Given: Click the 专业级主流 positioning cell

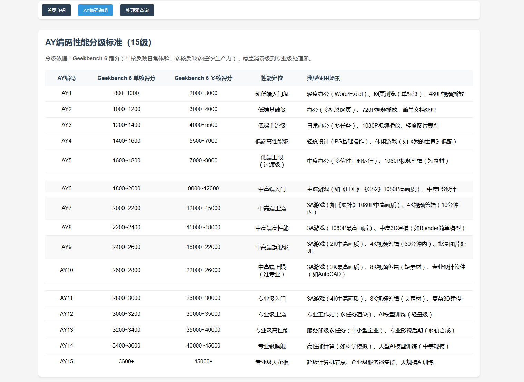Looking at the screenshot, I should pos(272,314).
